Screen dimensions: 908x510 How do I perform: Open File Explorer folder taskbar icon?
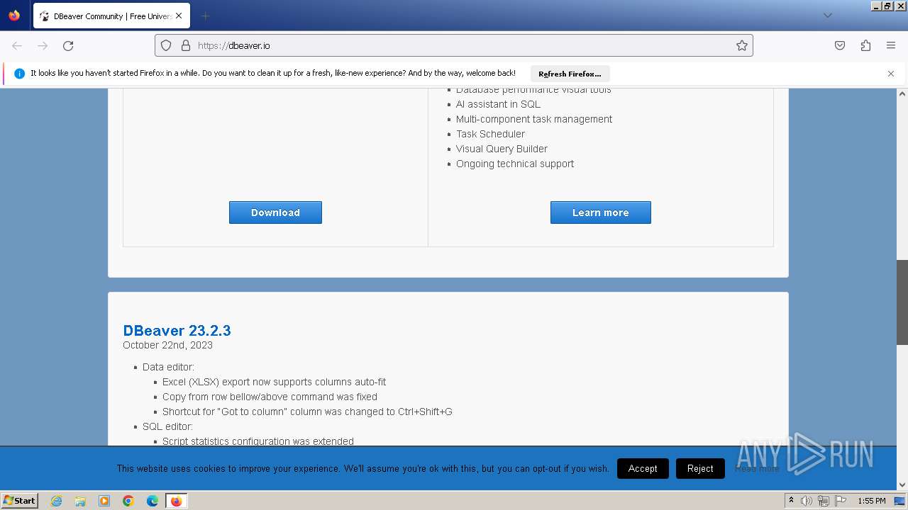(80, 501)
